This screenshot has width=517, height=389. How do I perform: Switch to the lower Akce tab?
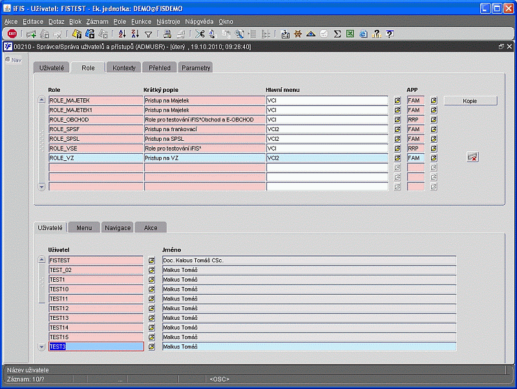151,227
